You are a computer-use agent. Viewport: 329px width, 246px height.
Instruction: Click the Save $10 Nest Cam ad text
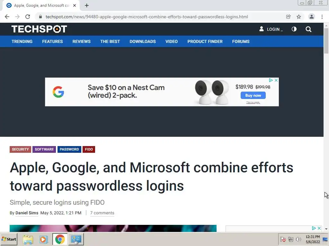coord(126,91)
